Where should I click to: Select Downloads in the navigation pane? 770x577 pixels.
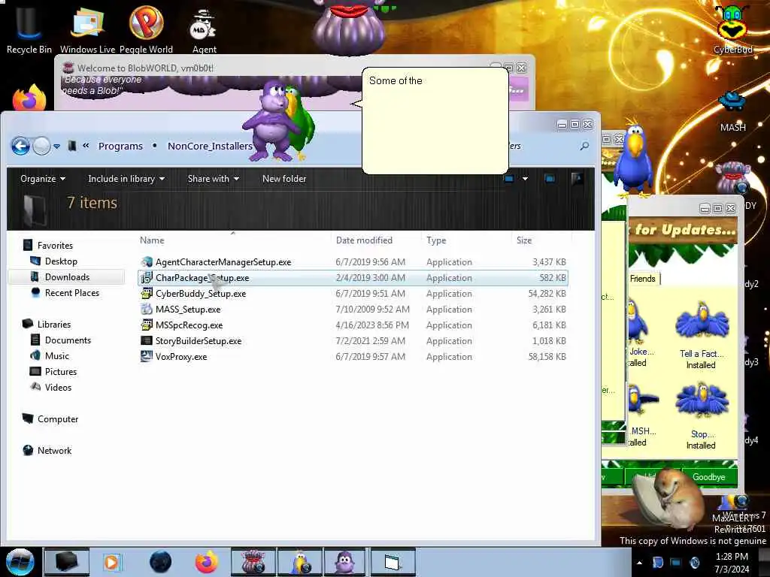(67, 276)
